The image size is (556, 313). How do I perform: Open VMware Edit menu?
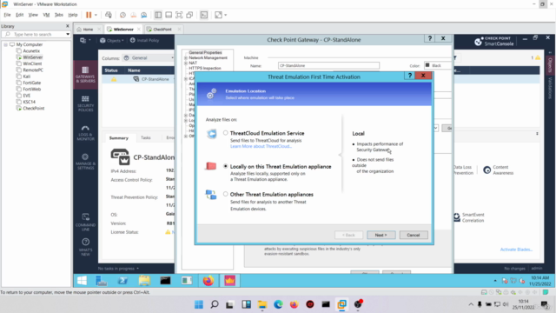(19, 15)
